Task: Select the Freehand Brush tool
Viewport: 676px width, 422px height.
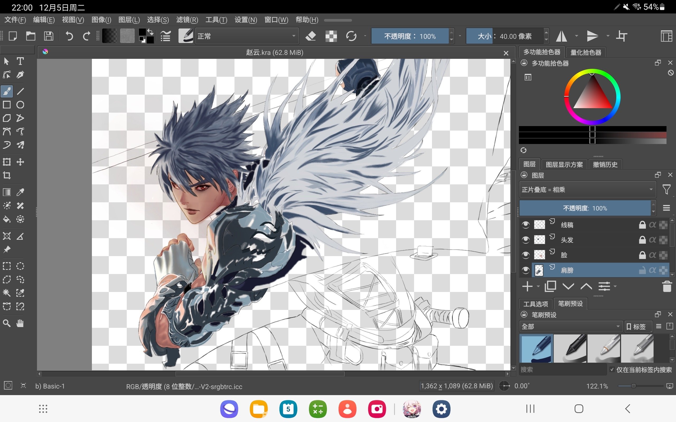Action: tap(7, 91)
